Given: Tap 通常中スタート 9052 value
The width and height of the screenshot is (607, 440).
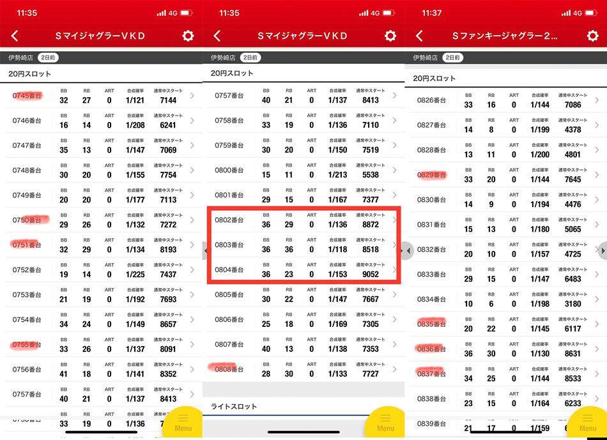Looking at the screenshot, I should pos(371,275).
